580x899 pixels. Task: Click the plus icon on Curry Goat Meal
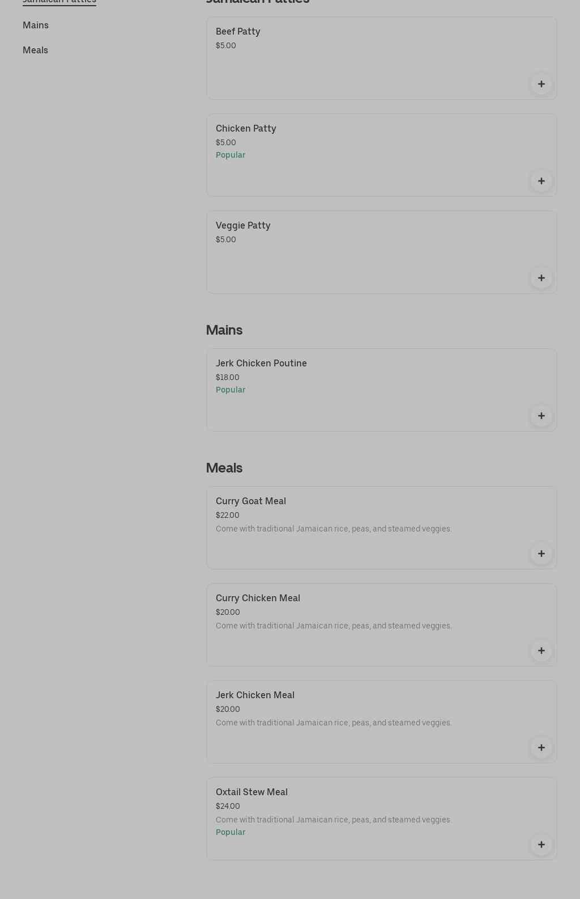point(541,553)
